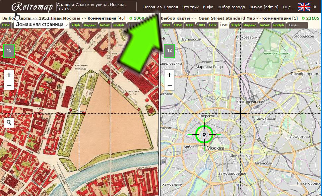Zoom out on the left 1952 map

click(x=9, y=85)
